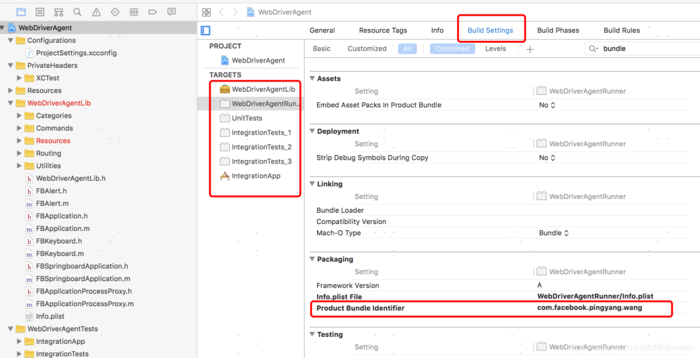Show Customized build settings

[367, 49]
